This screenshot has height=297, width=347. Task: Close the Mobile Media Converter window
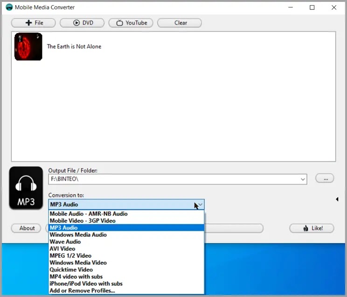(x=334, y=7)
